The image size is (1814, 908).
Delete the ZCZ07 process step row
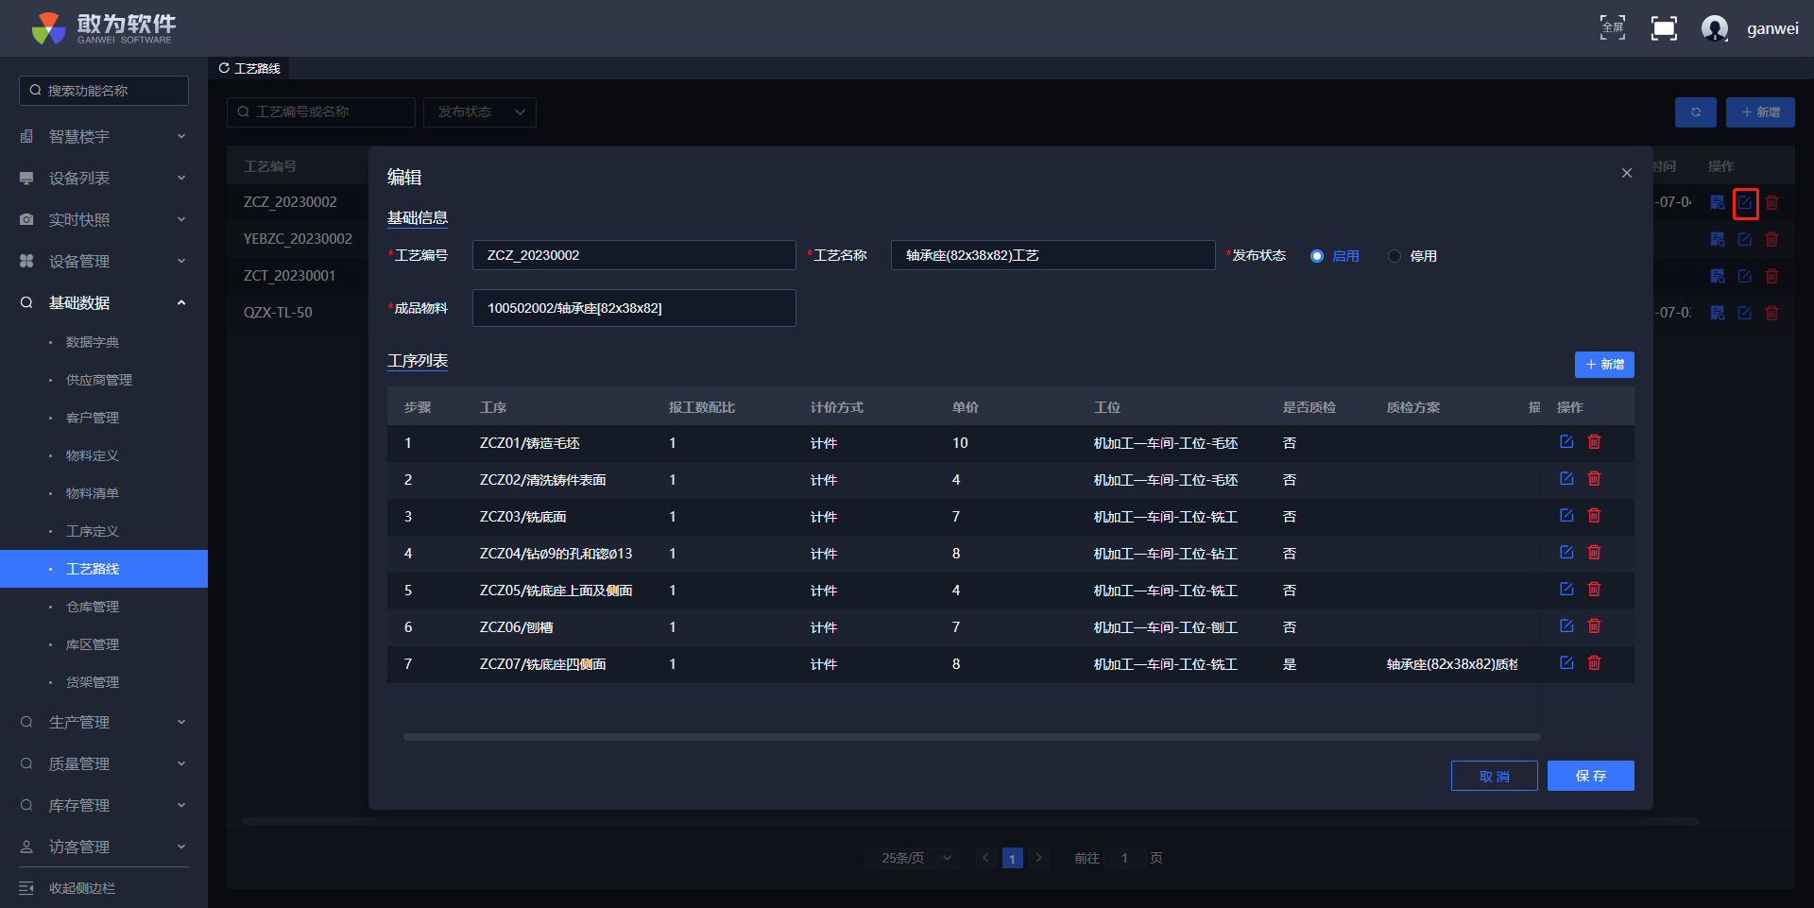coord(1594,663)
